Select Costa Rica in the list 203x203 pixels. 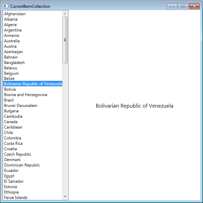pos(33,143)
